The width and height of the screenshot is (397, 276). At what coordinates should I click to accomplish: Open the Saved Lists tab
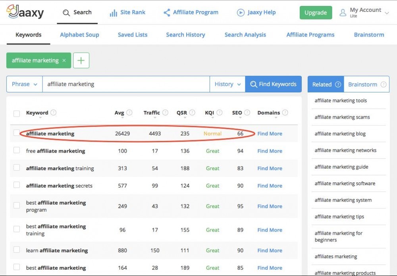[133, 35]
